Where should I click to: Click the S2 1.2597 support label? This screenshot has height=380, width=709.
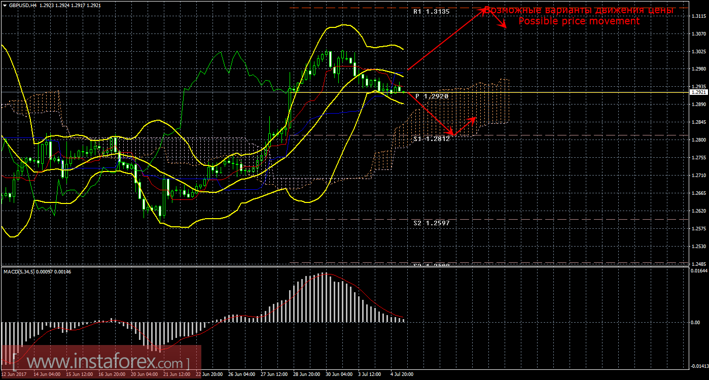click(431, 223)
